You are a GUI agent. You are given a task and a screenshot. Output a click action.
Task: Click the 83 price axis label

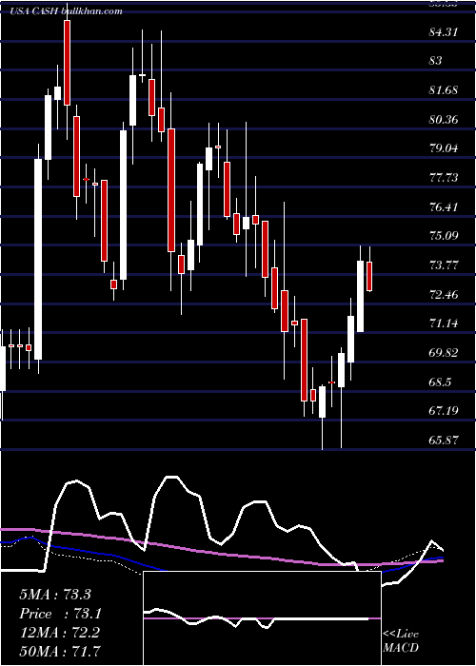pos(436,61)
